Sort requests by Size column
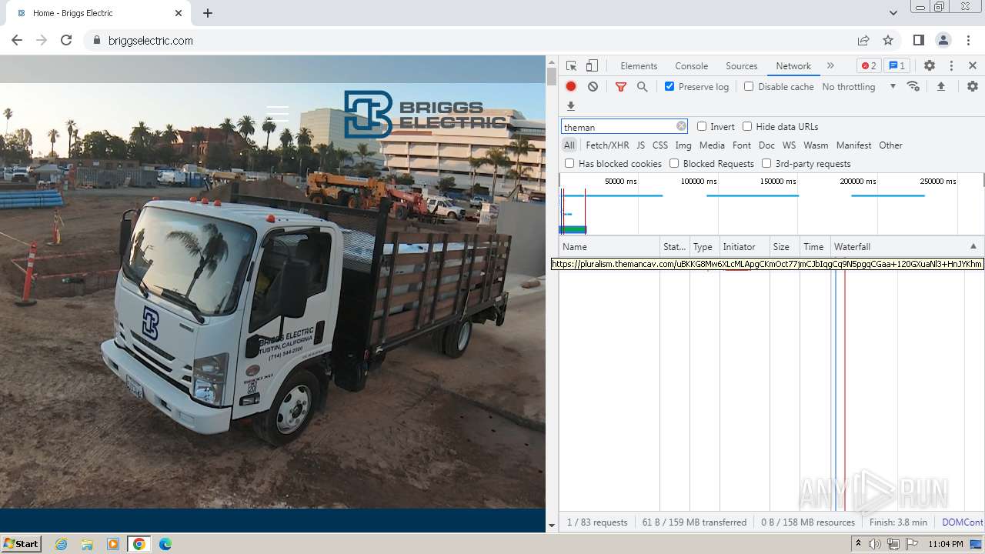Viewport: 985px width, 554px height. tap(783, 247)
